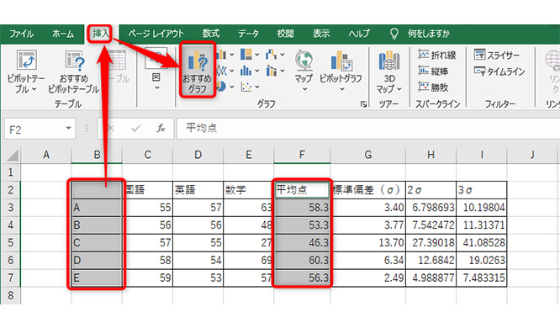Select cell containing 国語
Image resolution: width=560 pixels, height=328 pixels.
(147, 190)
